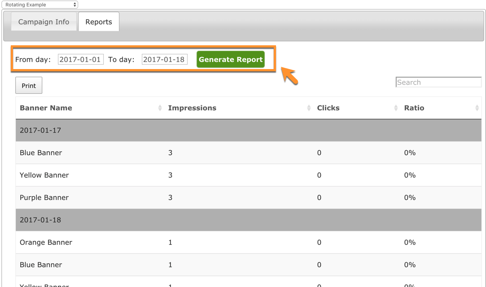Click the Banner Name column header
The height and width of the screenshot is (287, 486).
[46, 108]
